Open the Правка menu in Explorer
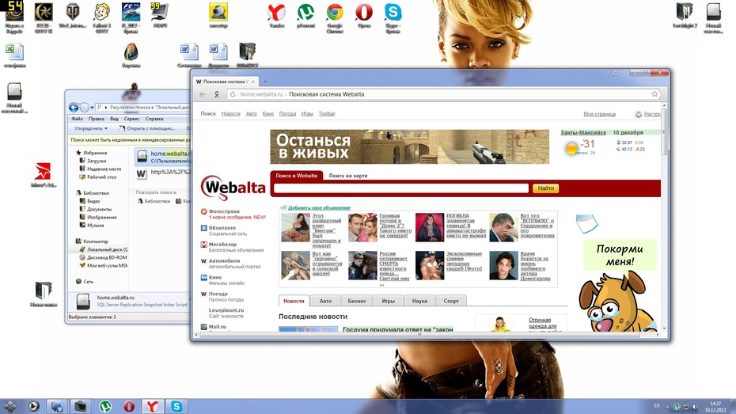This screenshot has width=736, height=414. (97, 119)
